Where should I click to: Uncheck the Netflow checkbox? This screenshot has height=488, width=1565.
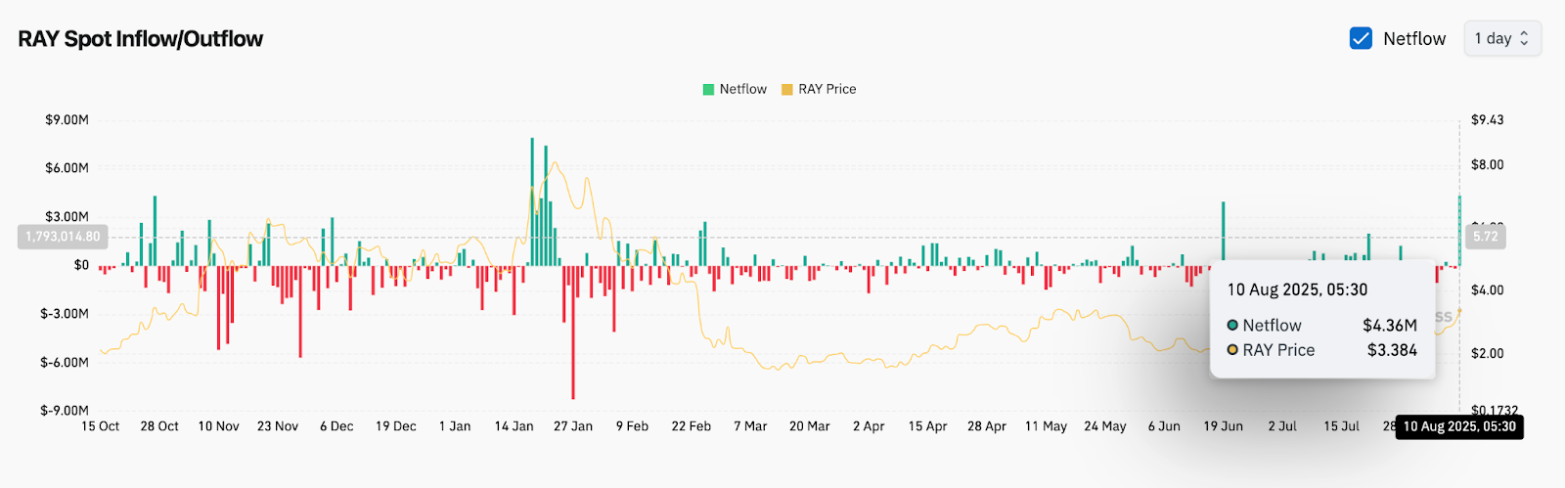tap(1361, 38)
